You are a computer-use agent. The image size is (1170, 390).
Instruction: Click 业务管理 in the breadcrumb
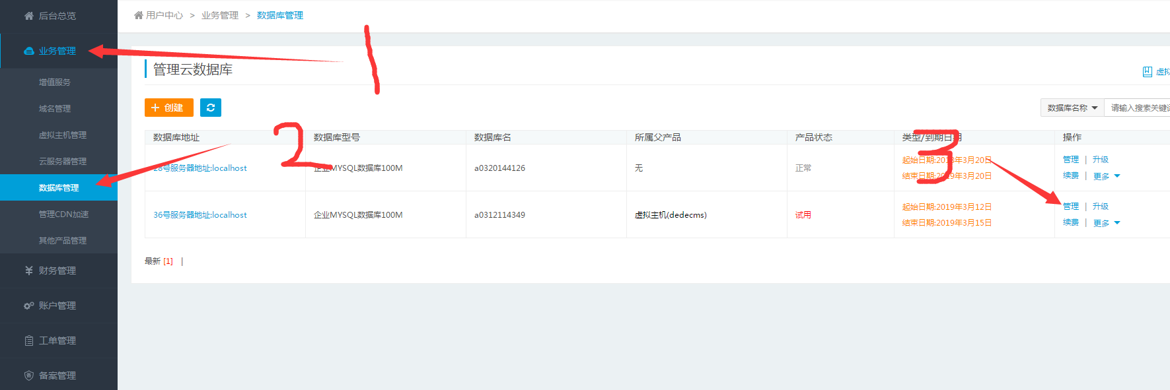point(220,15)
